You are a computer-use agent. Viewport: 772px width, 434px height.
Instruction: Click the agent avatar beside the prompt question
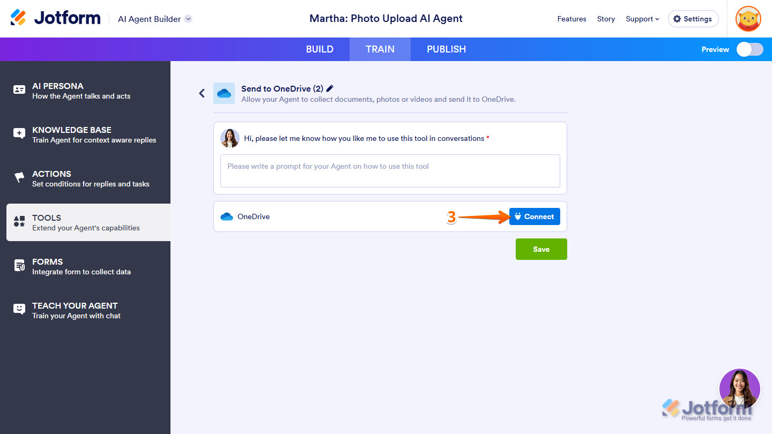click(230, 138)
